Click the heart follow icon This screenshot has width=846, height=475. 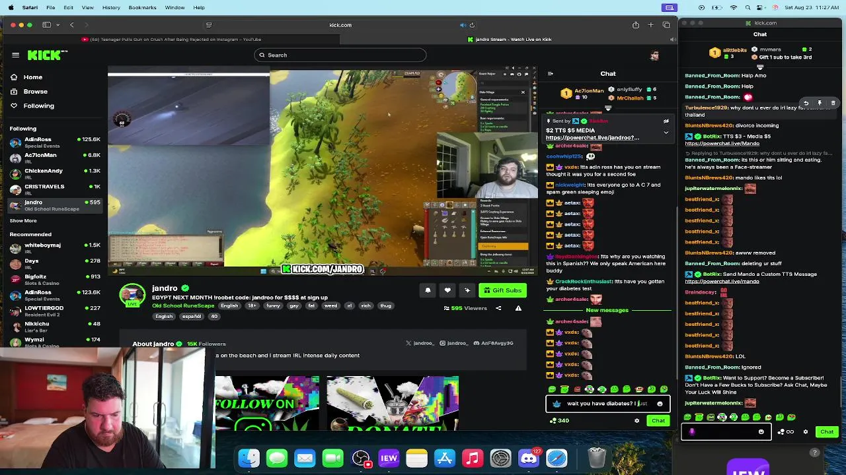[447, 290]
